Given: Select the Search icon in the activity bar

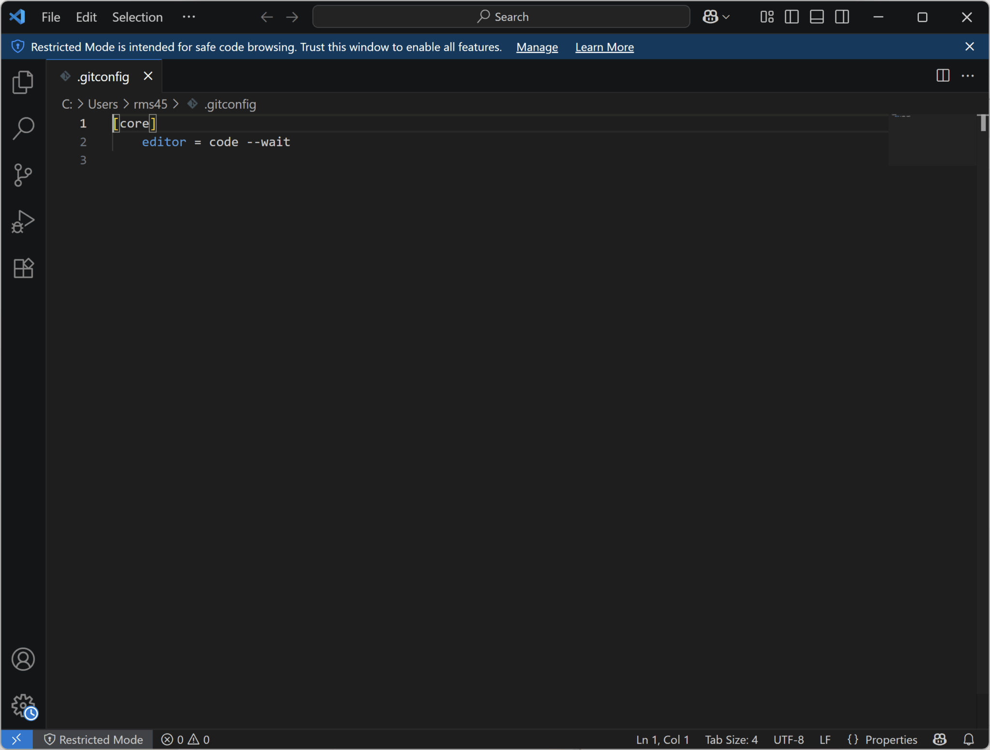Looking at the screenshot, I should [23, 127].
